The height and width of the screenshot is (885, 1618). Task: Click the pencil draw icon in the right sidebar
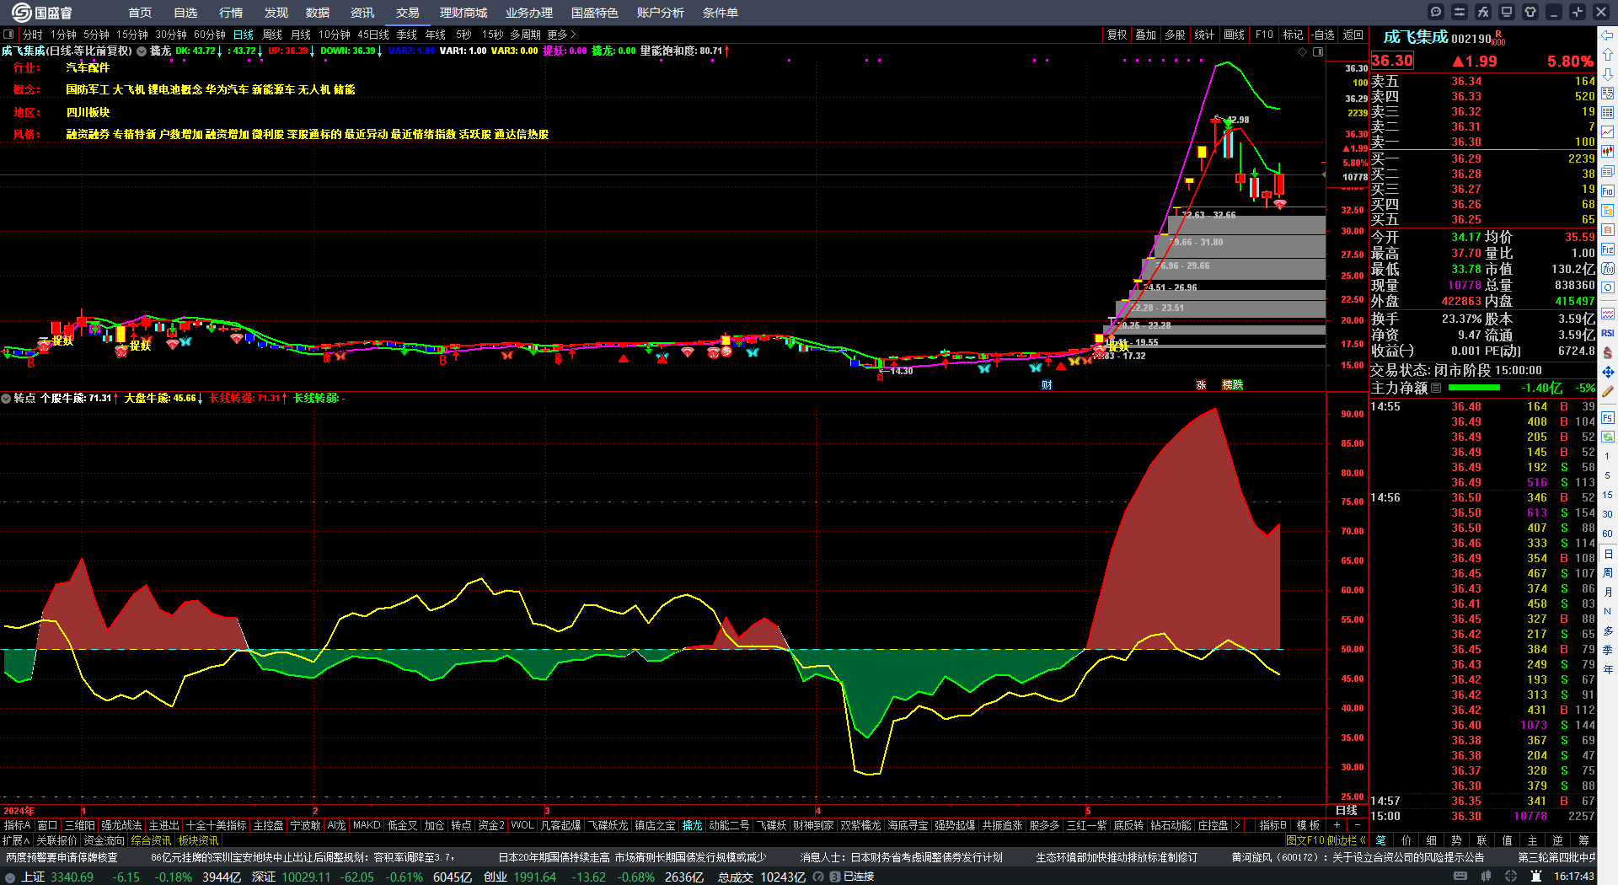pyautogui.click(x=1608, y=391)
